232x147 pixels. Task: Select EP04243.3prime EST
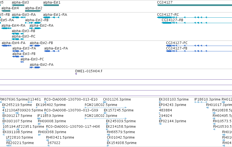click(x=160, y=108)
